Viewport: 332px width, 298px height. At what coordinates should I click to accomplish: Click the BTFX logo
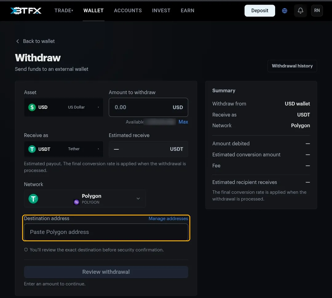pyautogui.click(x=26, y=10)
